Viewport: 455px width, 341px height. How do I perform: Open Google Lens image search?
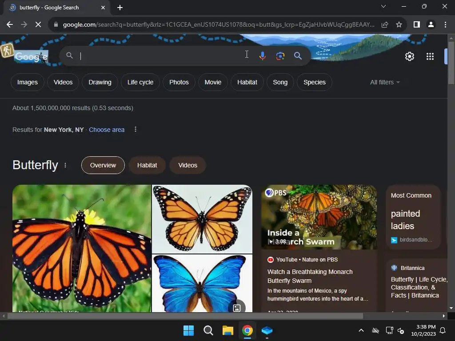pyautogui.click(x=280, y=56)
